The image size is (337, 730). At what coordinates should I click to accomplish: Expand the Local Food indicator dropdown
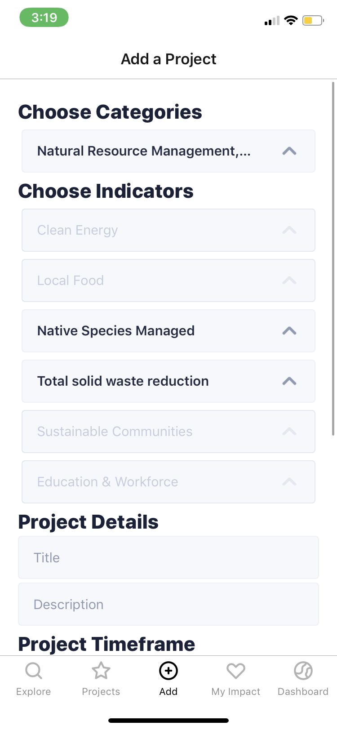168,280
